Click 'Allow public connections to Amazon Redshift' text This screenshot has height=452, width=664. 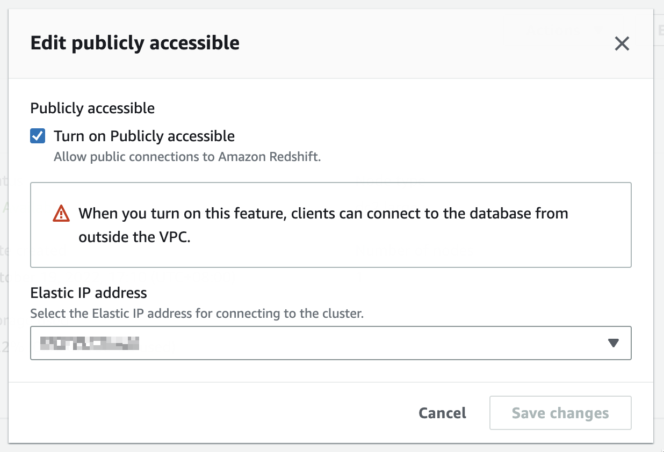[x=187, y=157]
